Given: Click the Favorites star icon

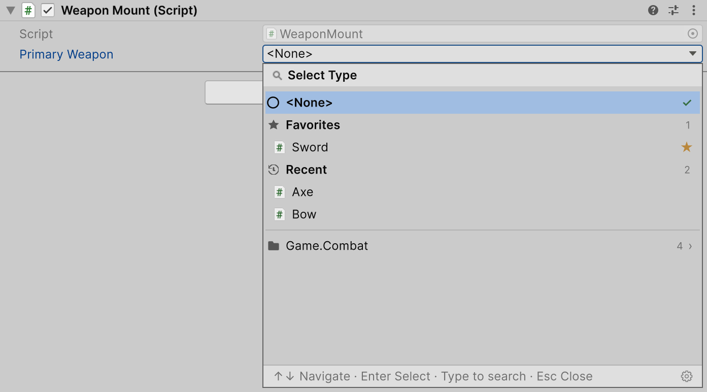Looking at the screenshot, I should click(x=274, y=125).
